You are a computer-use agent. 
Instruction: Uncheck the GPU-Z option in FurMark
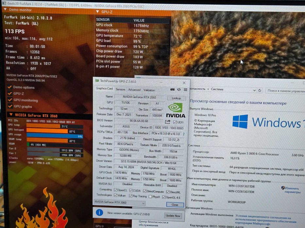(10, 93)
